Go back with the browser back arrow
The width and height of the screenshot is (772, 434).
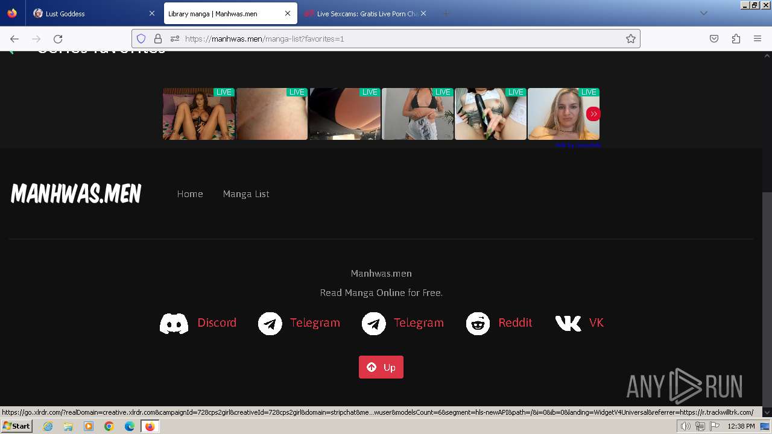(14, 39)
